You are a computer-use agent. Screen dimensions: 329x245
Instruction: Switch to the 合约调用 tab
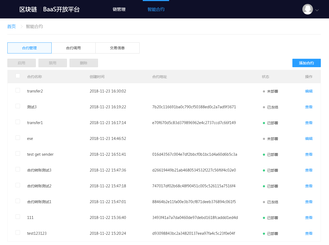click(x=73, y=48)
